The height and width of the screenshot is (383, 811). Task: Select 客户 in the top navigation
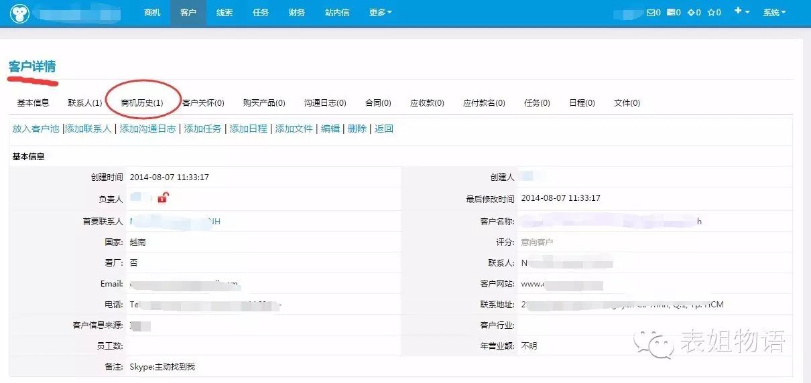click(x=188, y=12)
